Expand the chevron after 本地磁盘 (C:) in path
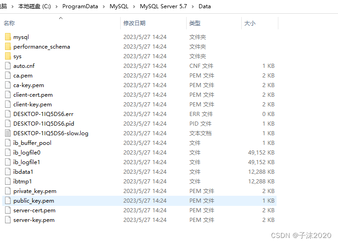Image resolution: width=338 pixels, height=243 pixels. tap(56, 7)
